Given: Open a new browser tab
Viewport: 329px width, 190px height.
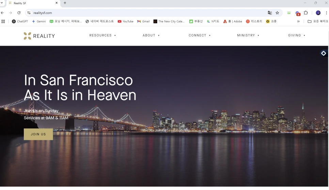Looking at the screenshot, I should [65, 3].
